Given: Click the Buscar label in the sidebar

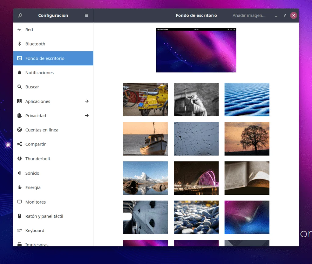Looking at the screenshot, I should pyautogui.click(x=32, y=87).
